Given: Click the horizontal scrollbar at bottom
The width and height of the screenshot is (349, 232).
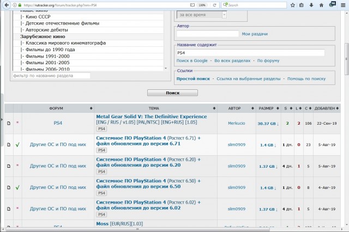Looking at the screenshot, I should tap(137, 229).
